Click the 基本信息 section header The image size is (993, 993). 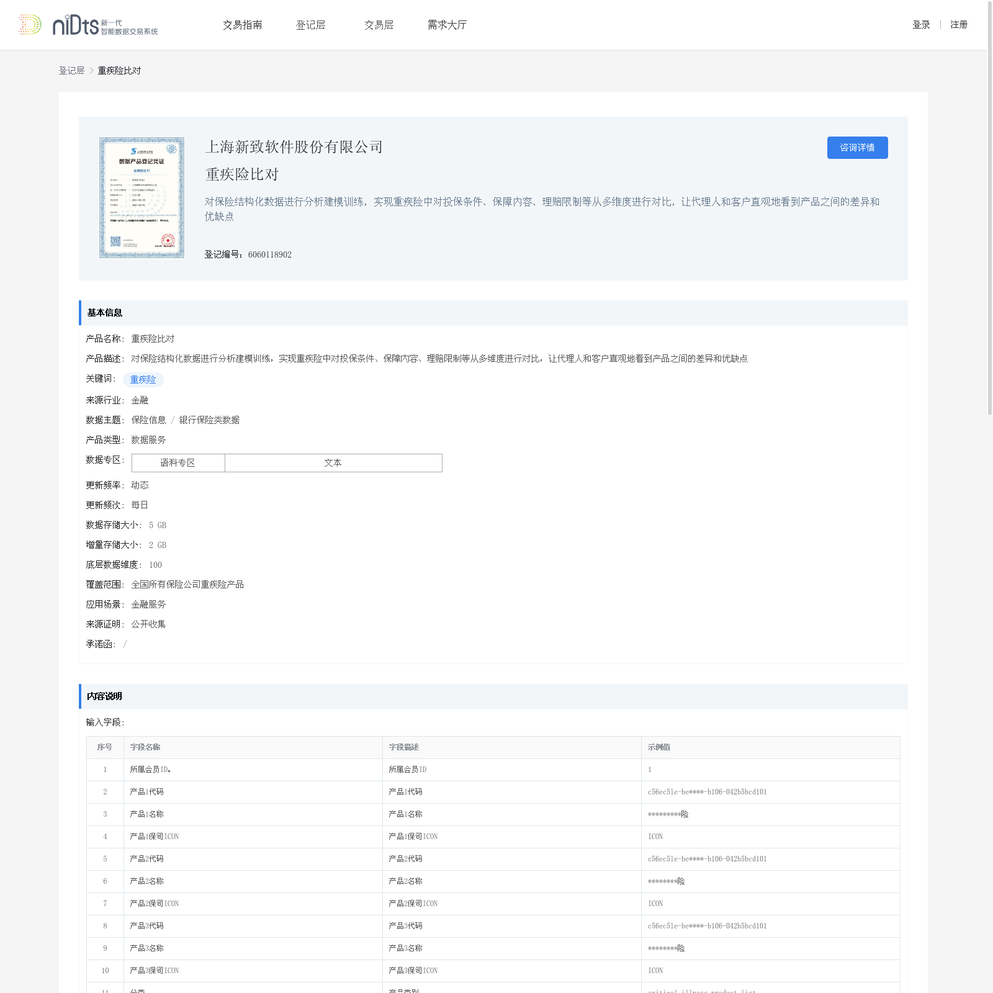point(105,313)
